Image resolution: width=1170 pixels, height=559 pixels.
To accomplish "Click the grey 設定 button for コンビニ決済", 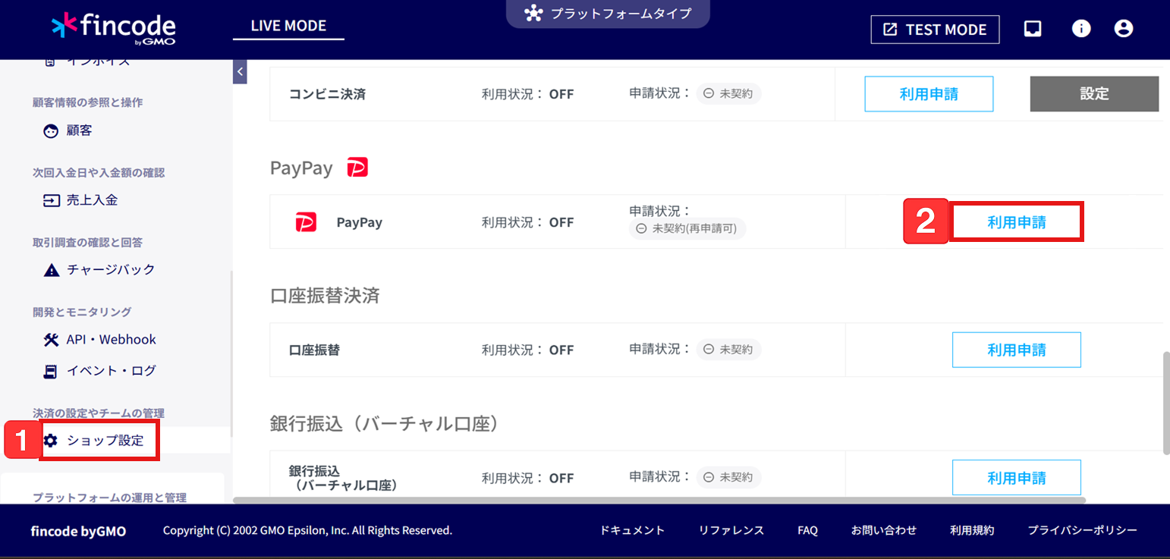I will pyautogui.click(x=1094, y=94).
